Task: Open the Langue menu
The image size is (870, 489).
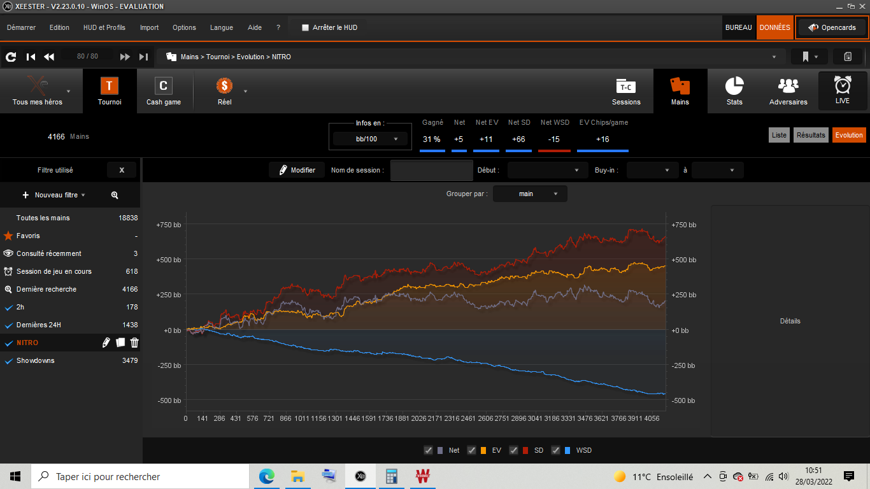Action: 222,27
